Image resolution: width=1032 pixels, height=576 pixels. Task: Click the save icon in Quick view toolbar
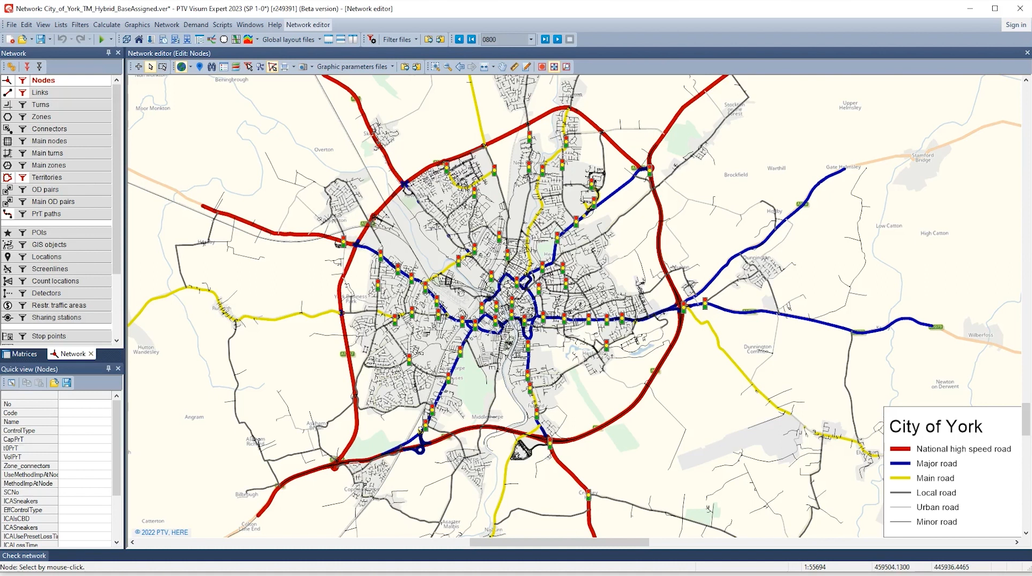click(x=67, y=382)
